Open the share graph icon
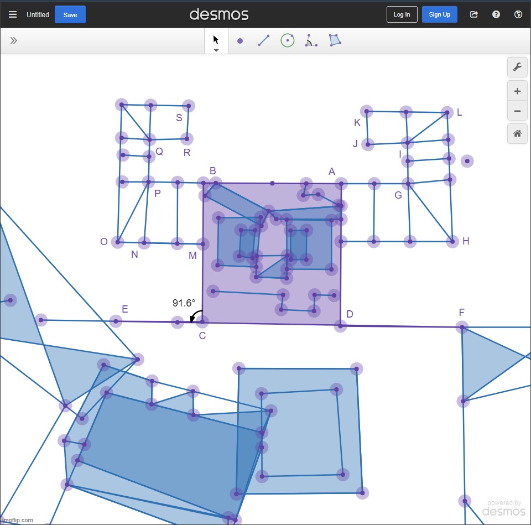Screen dimensions: 531x525 pos(474,14)
